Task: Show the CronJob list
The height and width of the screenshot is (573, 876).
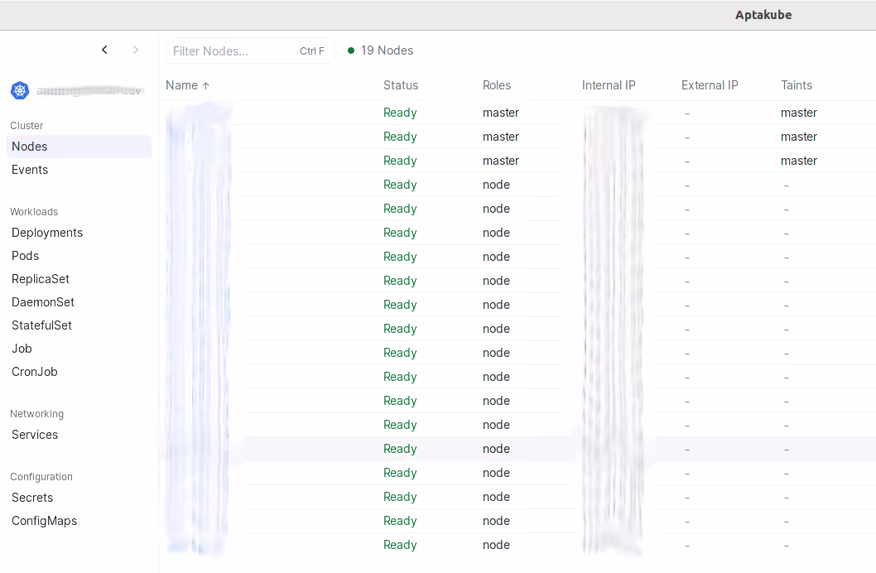Action: click(35, 372)
